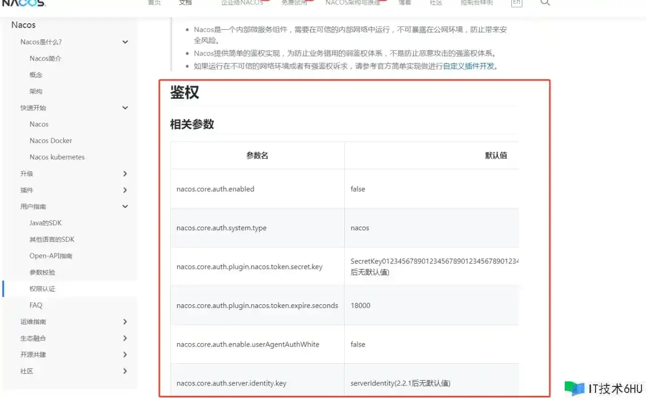
Task: Expand the 插件 section chevron
Action: [125, 190]
